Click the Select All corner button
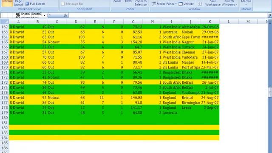The height and width of the screenshot is (153, 272). pos(5,22)
